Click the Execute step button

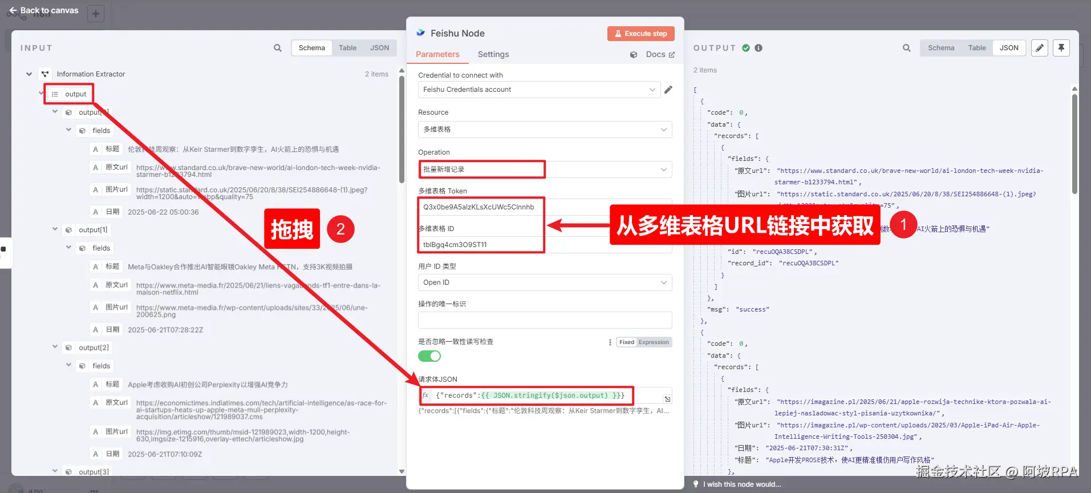641,34
